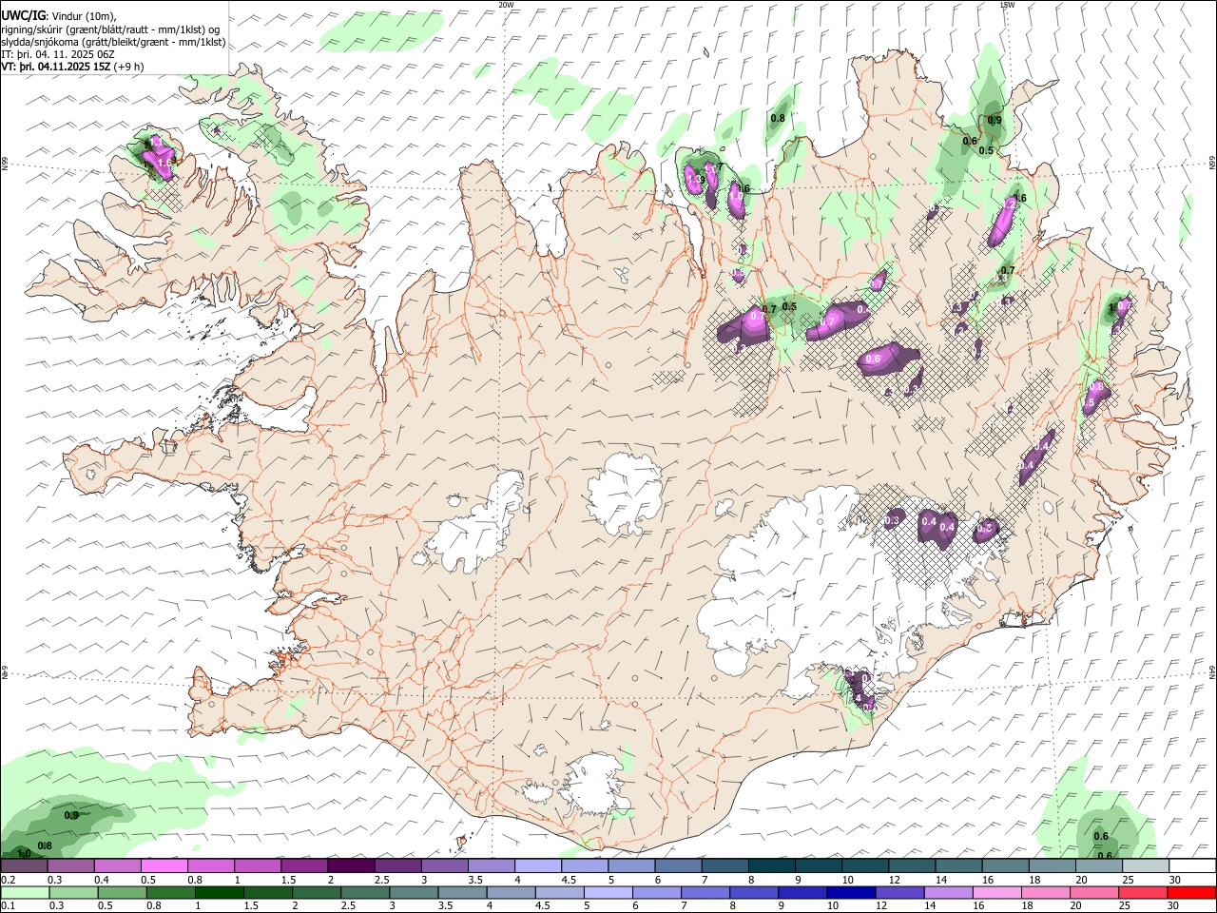Choose the dark blue 10–12 rain scale swatch
Viewport: 1217px width, 913px height.
[849, 893]
